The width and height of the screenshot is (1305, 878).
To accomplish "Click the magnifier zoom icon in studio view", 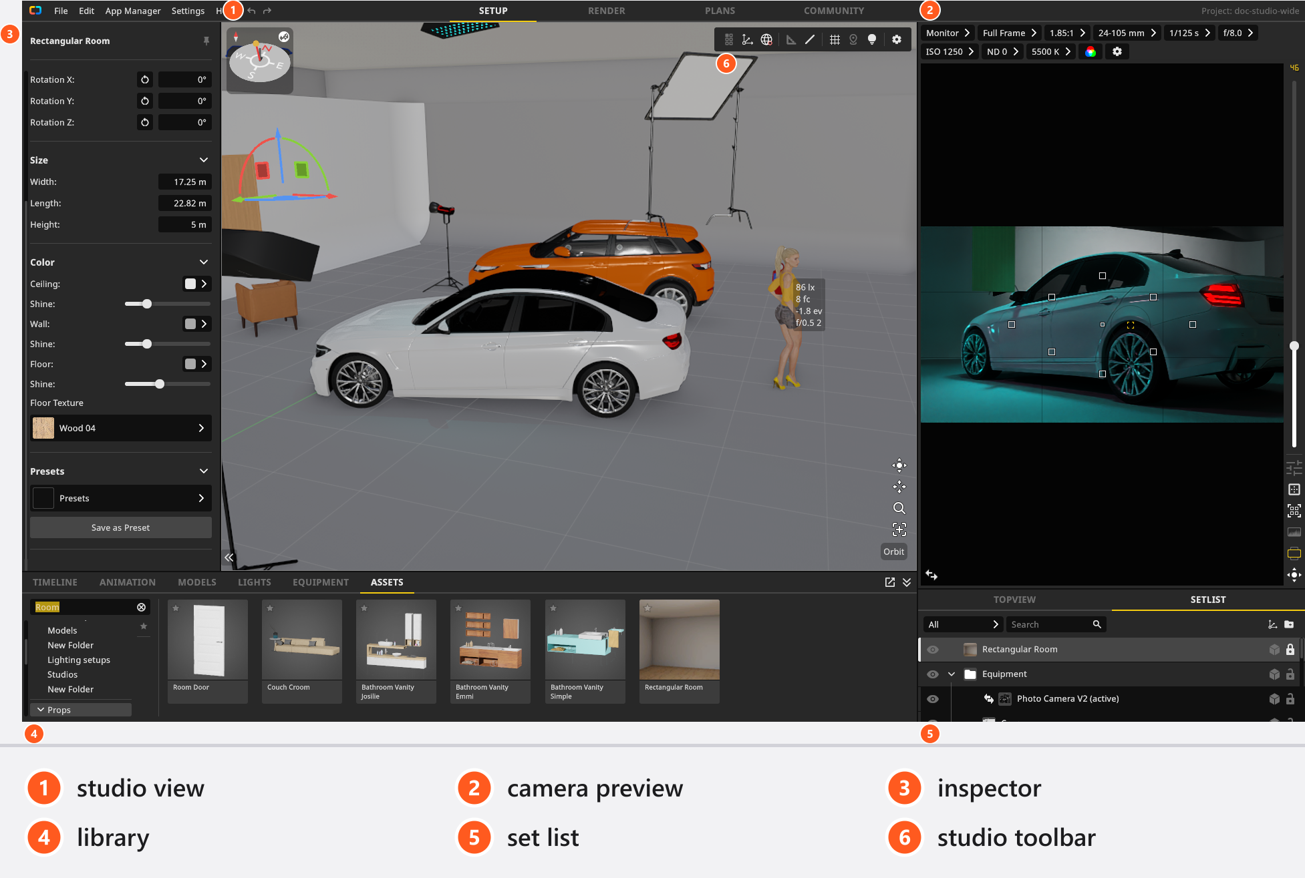I will coord(899,508).
